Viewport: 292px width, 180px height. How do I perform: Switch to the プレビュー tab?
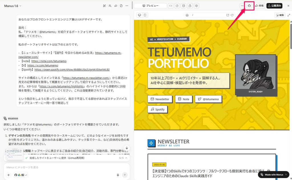[150, 6]
